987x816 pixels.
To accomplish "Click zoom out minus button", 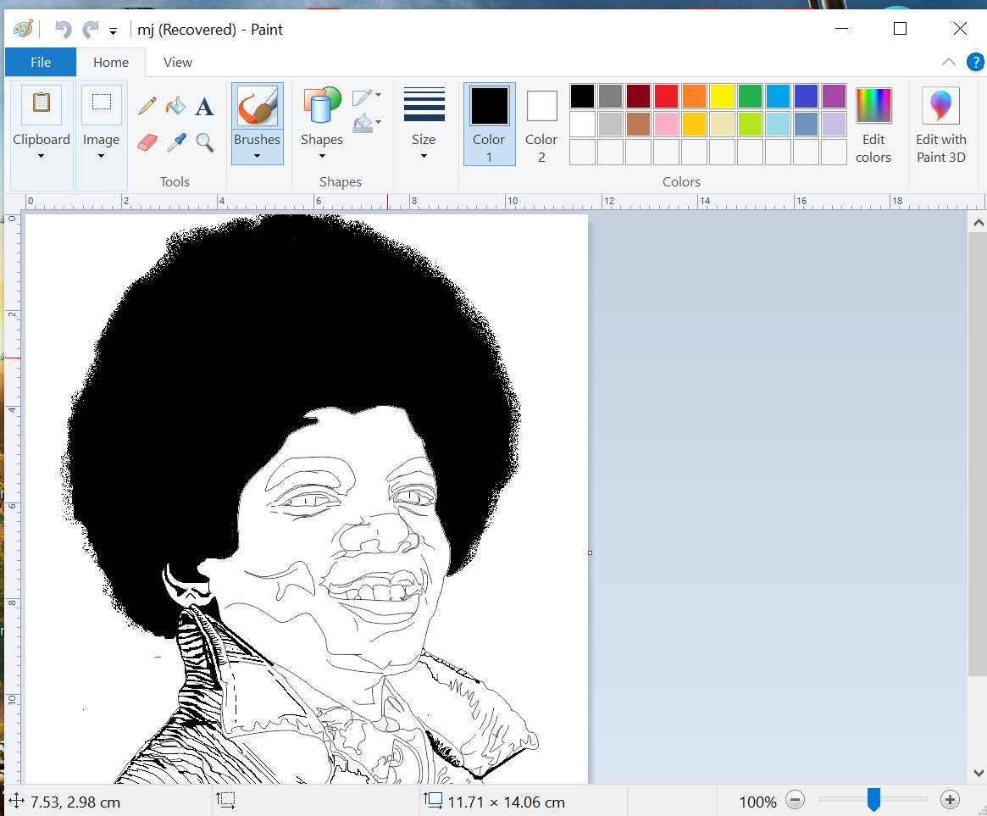I will (795, 800).
